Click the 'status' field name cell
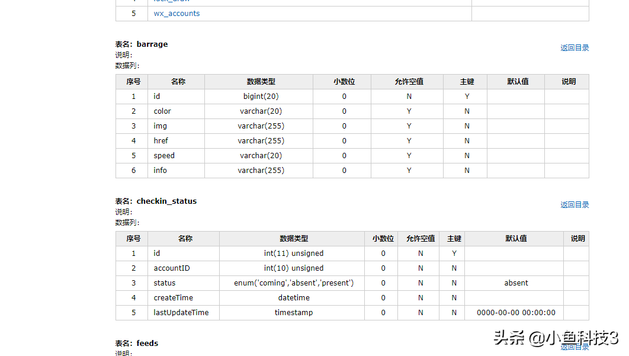Image resolution: width=629 pixels, height=356 pixels. tap(184, 283)
